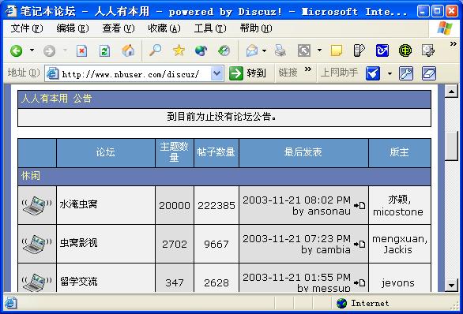This screenshot has height=314, width=463.
Task: Open the History clock icon
Action: click(x=224, y=50)
